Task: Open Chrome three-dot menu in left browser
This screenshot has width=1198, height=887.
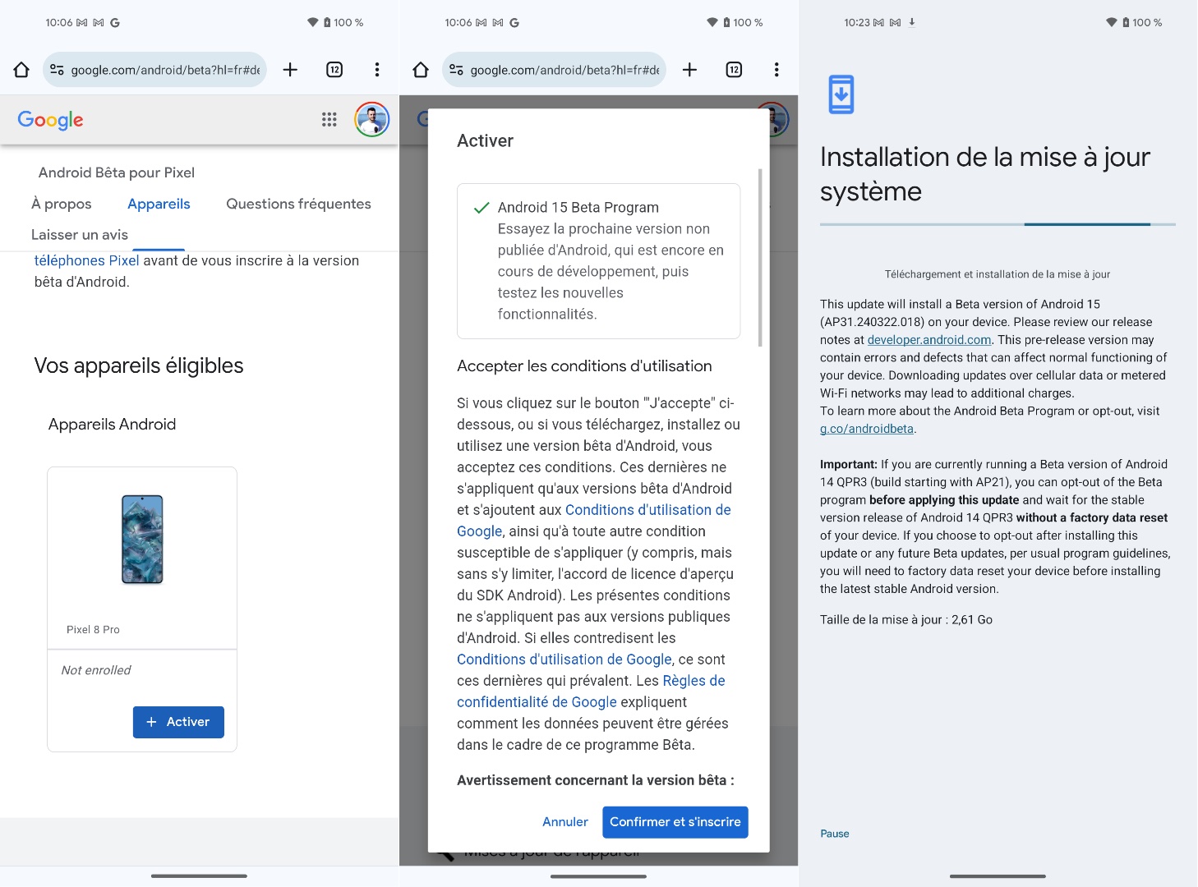Action: point(377,70)
